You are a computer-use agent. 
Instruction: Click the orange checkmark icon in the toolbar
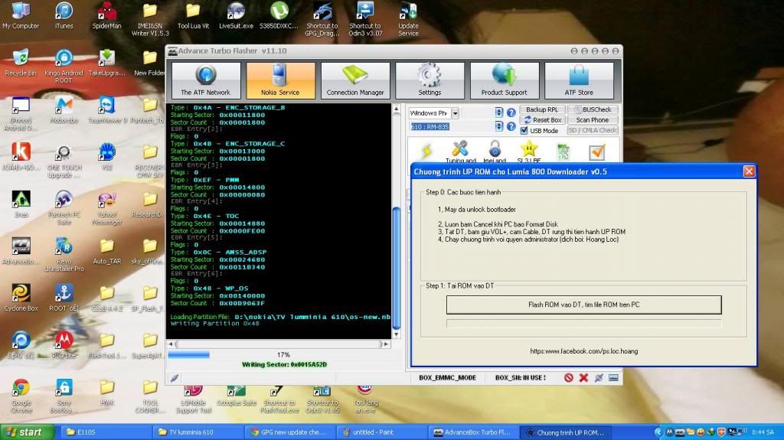[596, 152]
